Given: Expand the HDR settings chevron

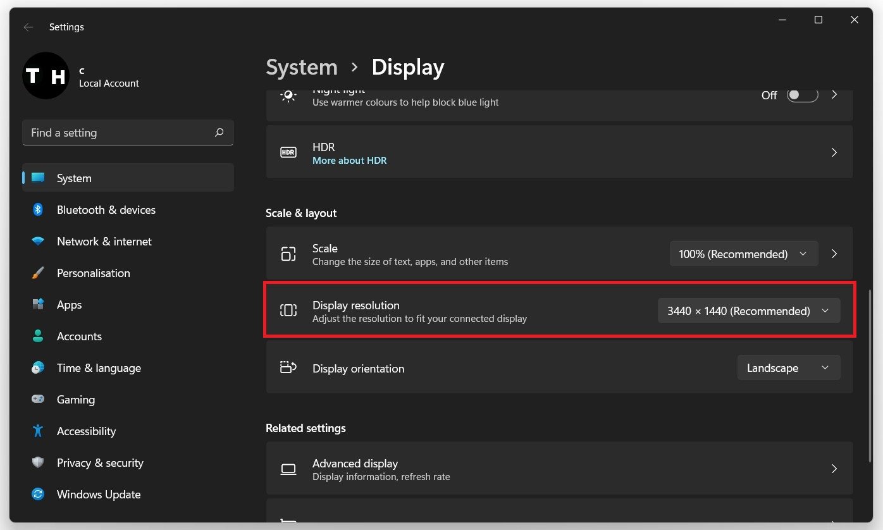Looking at the screenshot, I should click(834, 152).
